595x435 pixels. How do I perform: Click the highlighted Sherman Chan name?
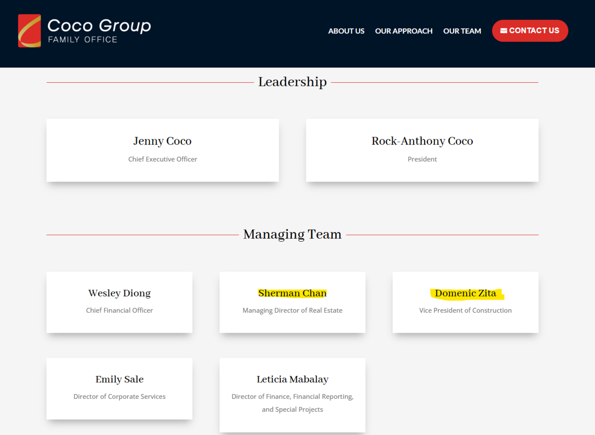(292, 293)
